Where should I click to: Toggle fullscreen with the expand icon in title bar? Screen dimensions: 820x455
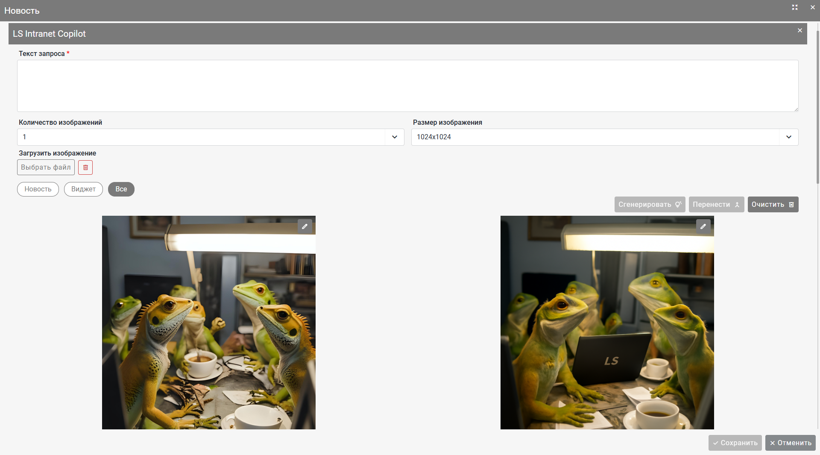pos(794,8)
